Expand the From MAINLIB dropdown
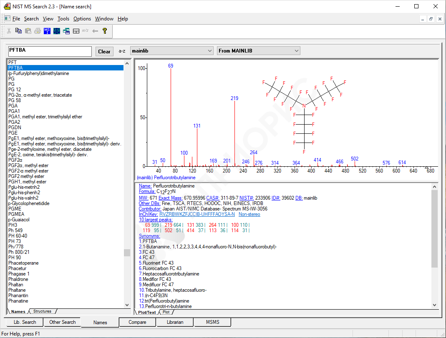446x338 pixels. point(258,51)
